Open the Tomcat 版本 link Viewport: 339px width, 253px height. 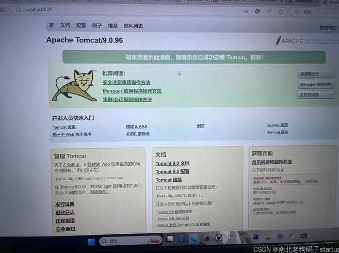(x=278, y=132)
